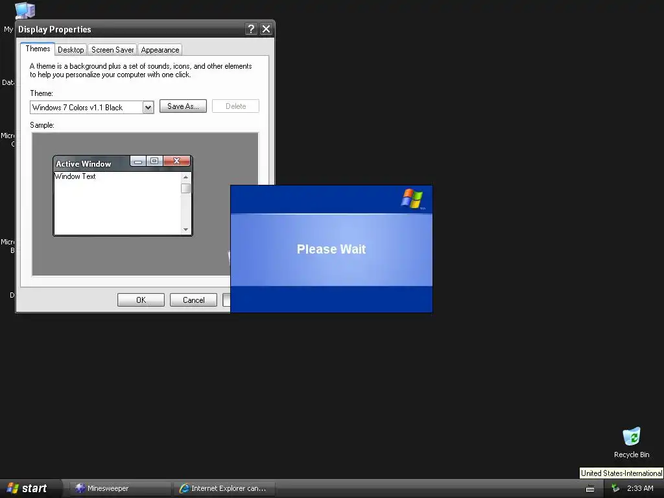Screen dimensions: 664x498
Task: Open the My Computer desktop icon
Action: coord(25,10)
